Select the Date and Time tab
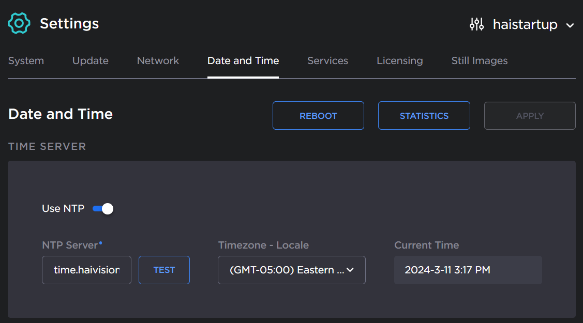The image size is (583, 323). [243, 60]
